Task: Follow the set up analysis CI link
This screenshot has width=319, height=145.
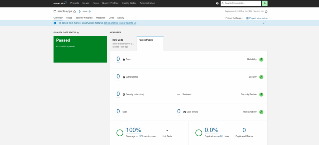Action: [120, 23]
